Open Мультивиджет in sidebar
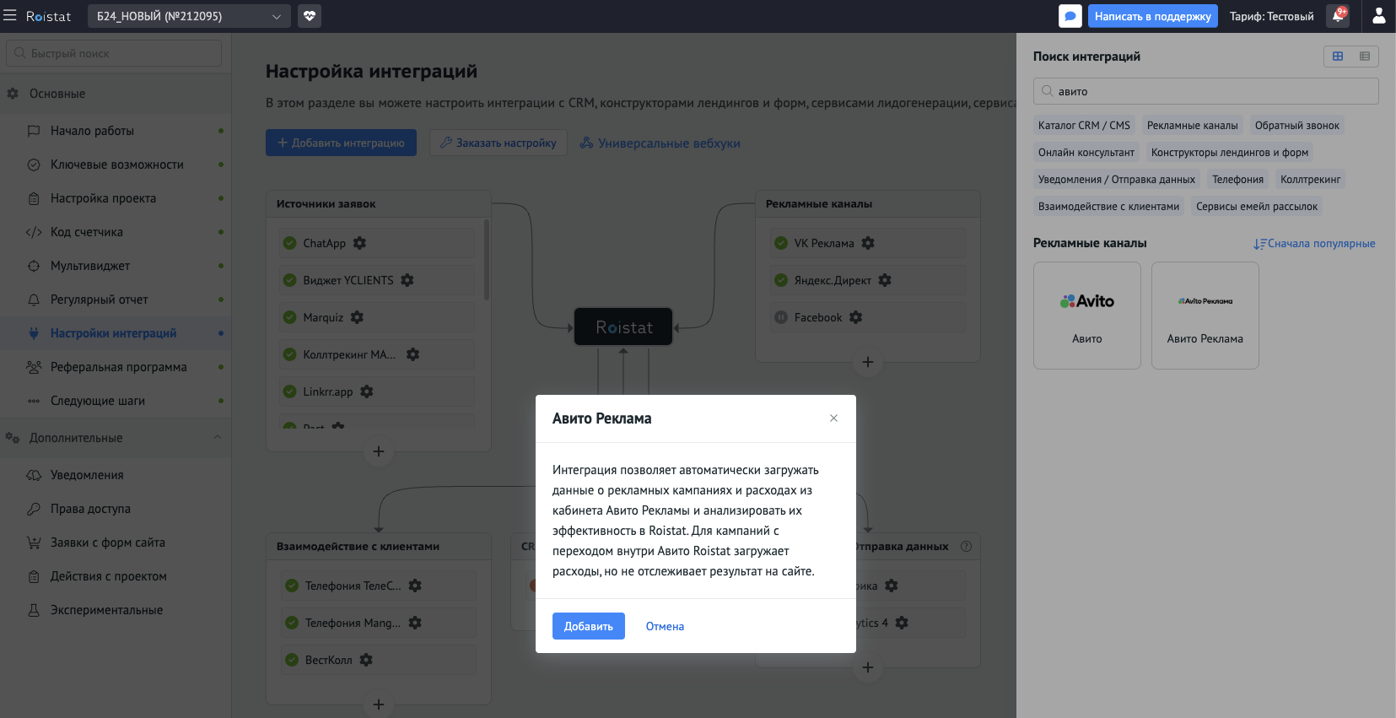Screen dimensions: 1396x718 [116, 266]
